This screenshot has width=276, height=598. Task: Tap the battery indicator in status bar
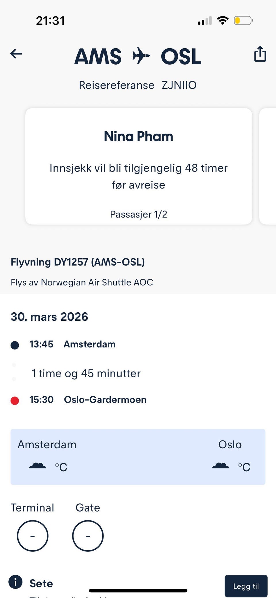[x=243, y=21]
